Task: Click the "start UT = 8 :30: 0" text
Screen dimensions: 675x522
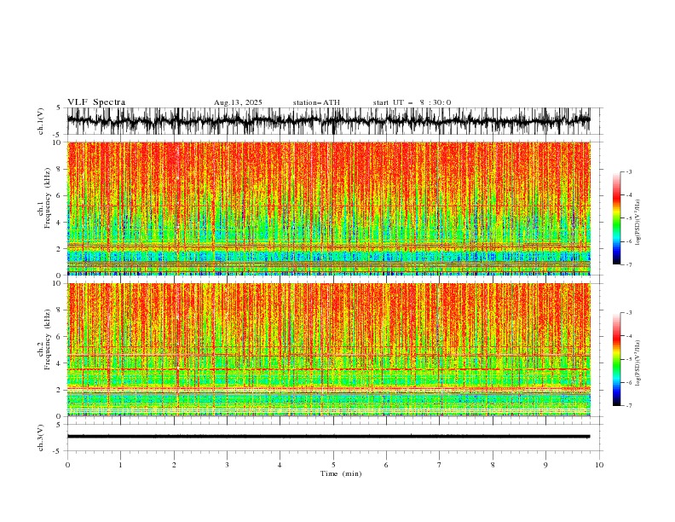Action: click(x=412, y=102)
